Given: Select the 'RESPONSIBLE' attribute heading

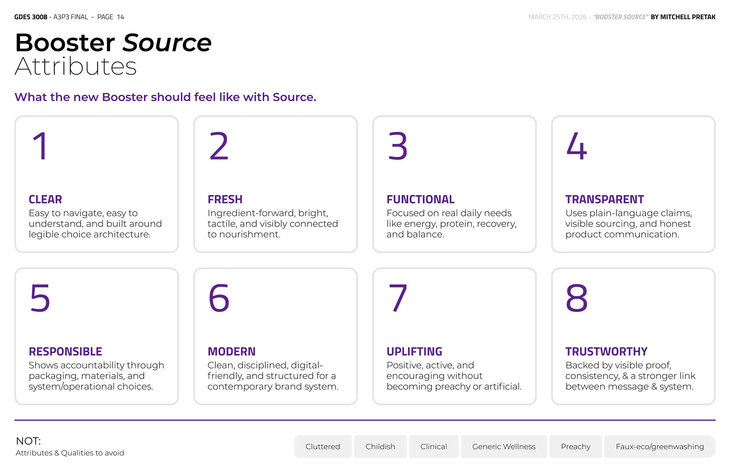Looking at the screenshot, I should [65, 352].
